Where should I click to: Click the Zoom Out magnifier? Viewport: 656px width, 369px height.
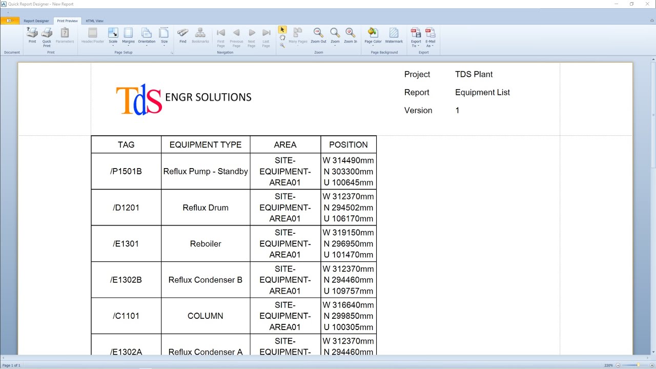point(318,36)
